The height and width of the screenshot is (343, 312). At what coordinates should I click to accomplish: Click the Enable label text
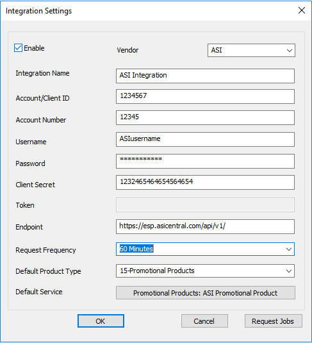(34, 48)
